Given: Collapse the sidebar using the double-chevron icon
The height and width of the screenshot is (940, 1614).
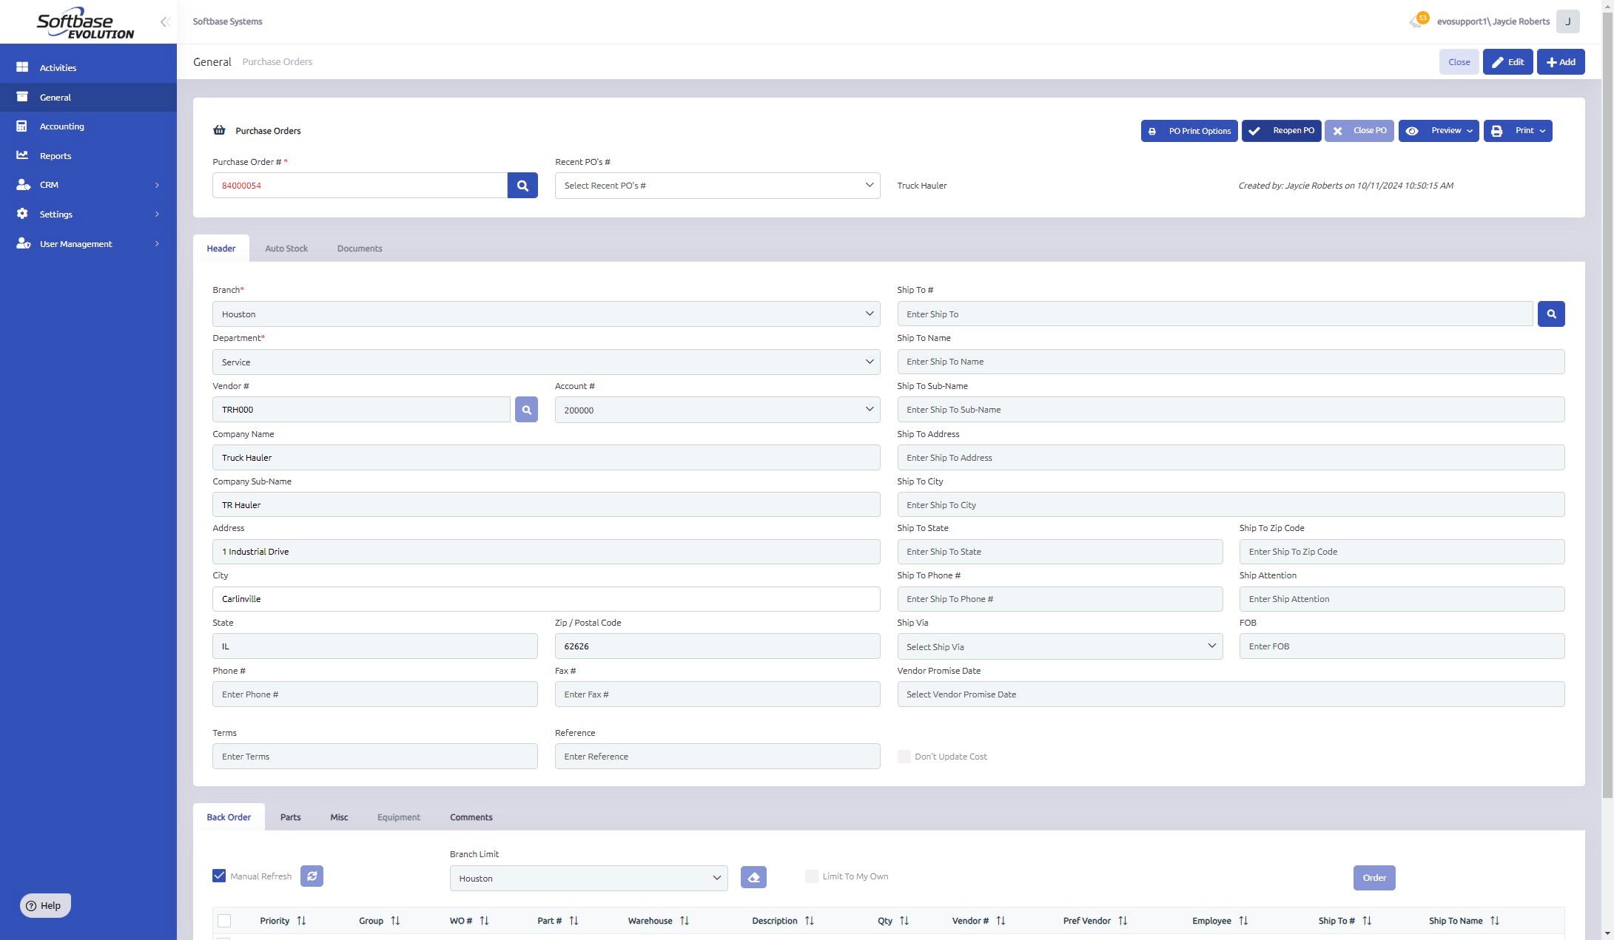Looking at the screenshot, I should coord(165,22).
